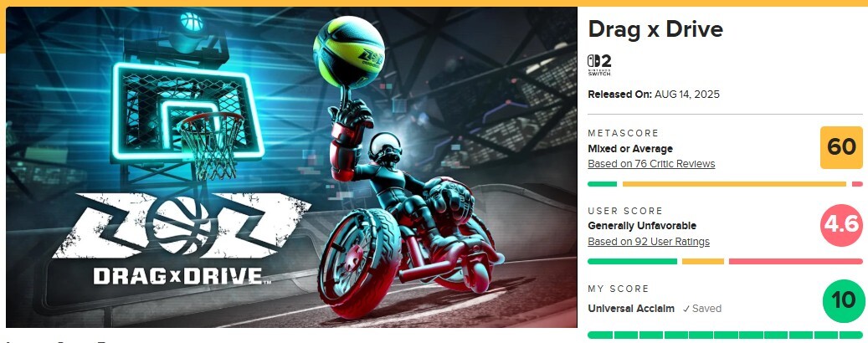Screen dimensions: 868x343
Task: Click the Saved checkmark indicator
Action: click(x=702, y=309)
